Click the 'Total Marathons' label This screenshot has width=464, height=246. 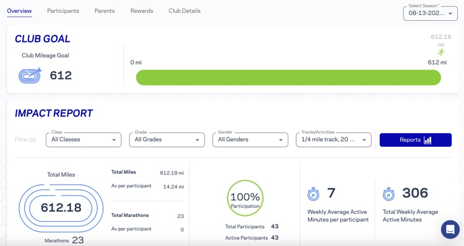[130, 215]
